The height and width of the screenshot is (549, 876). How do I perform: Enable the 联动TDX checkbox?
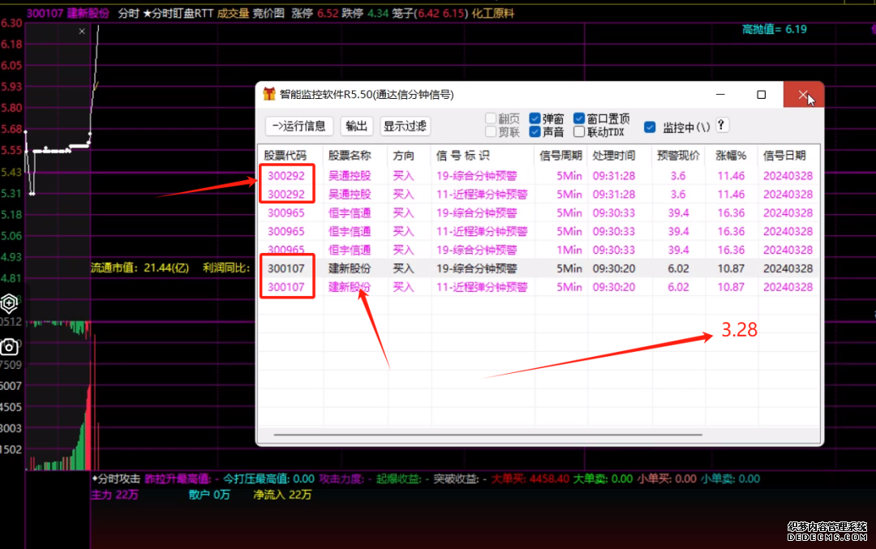coord(579,131)
